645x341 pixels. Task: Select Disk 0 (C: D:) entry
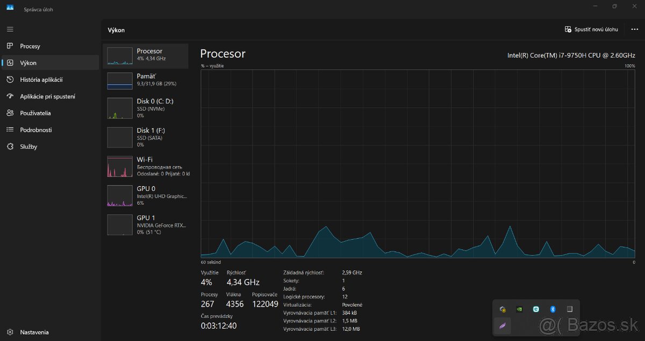146,108
